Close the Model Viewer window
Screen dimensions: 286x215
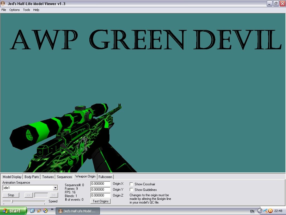pyautogui.click(x=283, y=3)
